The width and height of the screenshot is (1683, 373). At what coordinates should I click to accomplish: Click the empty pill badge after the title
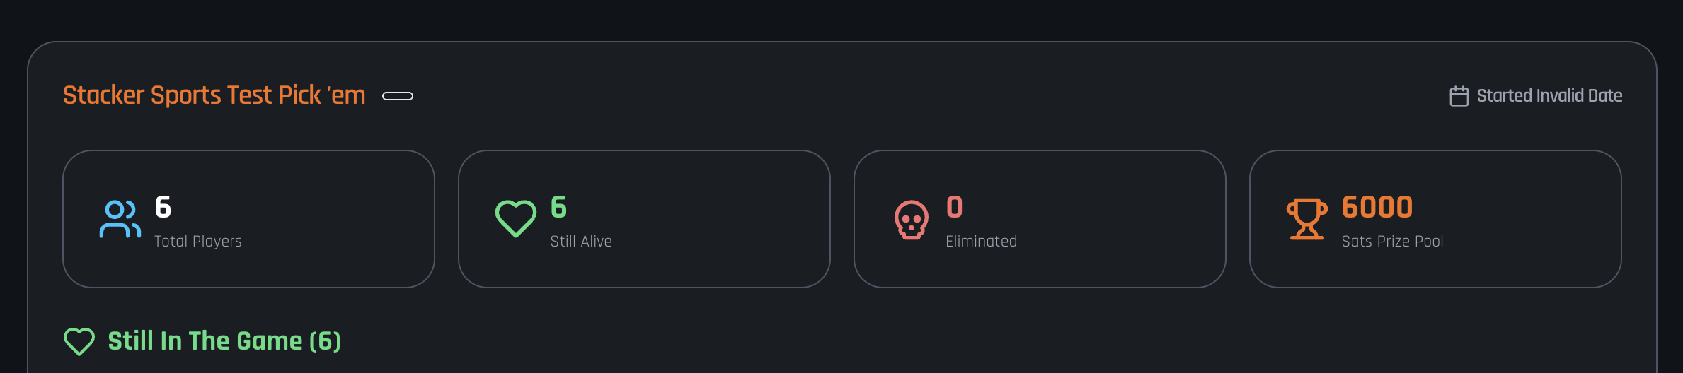398,96
